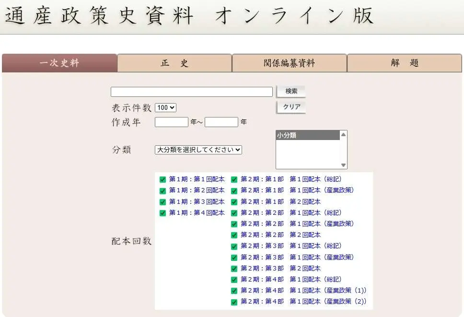The width and height of the screenshot is (464, 317).
Task: Go to the 解題 tab
Action: point(405,63)
